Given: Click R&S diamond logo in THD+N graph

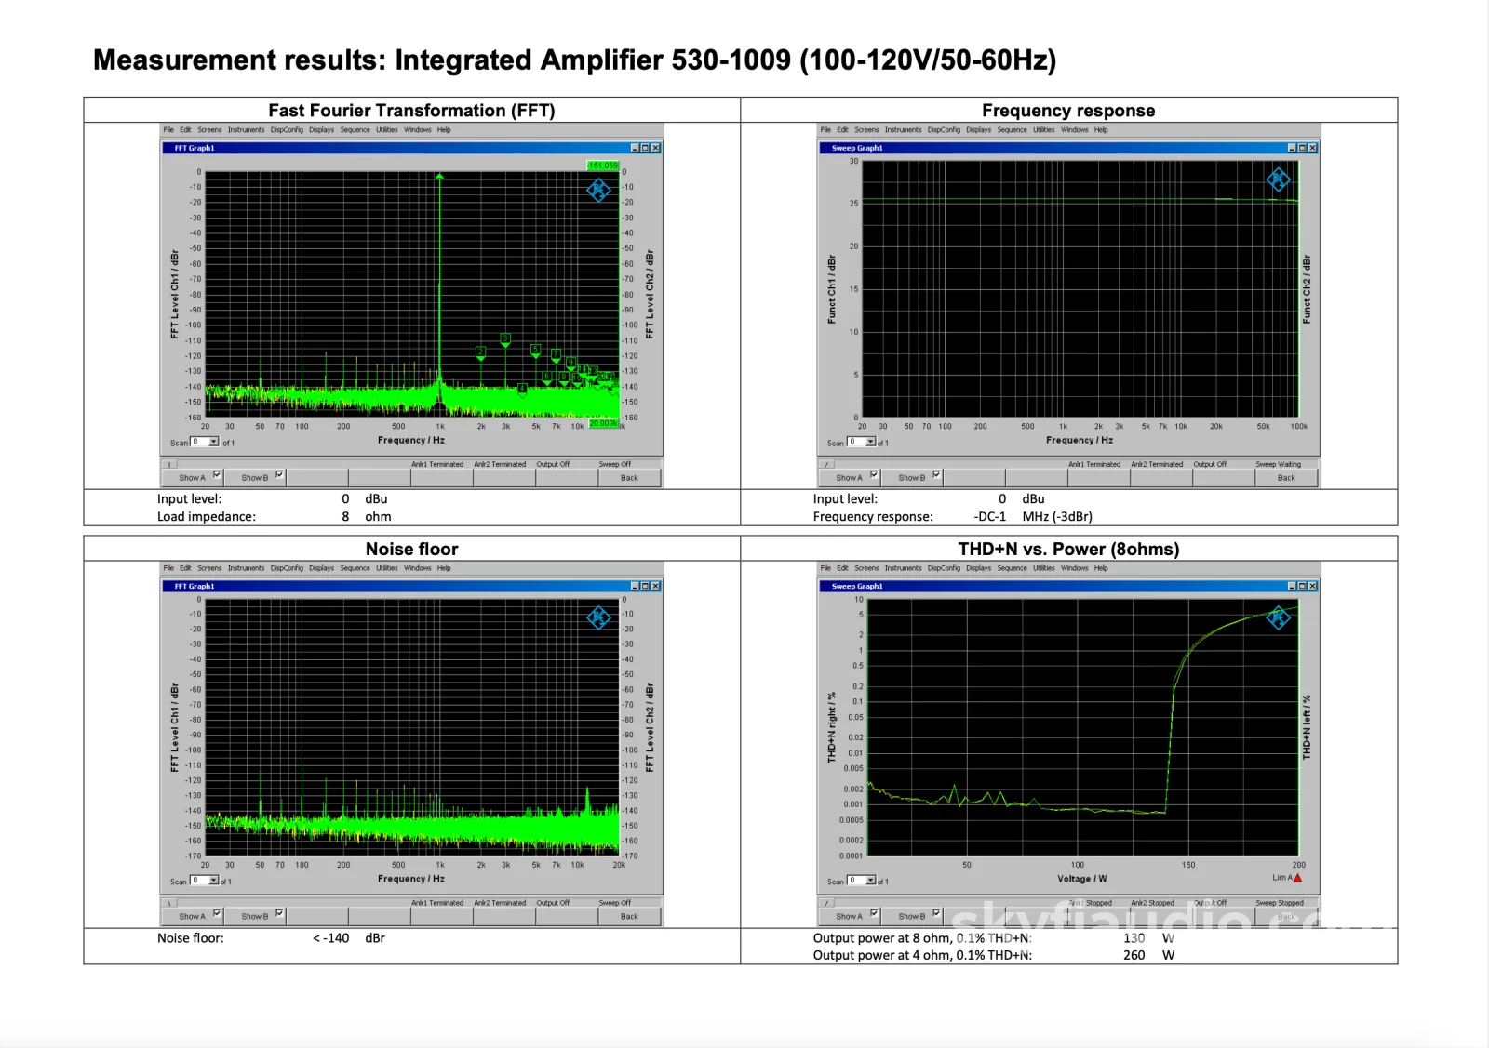Looking at the screenshot, I should pos(1279,617).
